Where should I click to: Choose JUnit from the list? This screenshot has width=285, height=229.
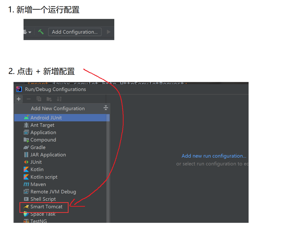point(60,162)
